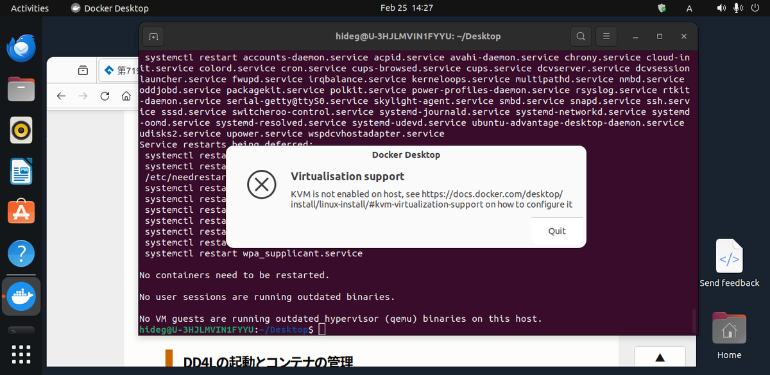Click the volume speaker icon in top bar
The width and height of the screenshot is (770, 375).
tap(721, 8)
